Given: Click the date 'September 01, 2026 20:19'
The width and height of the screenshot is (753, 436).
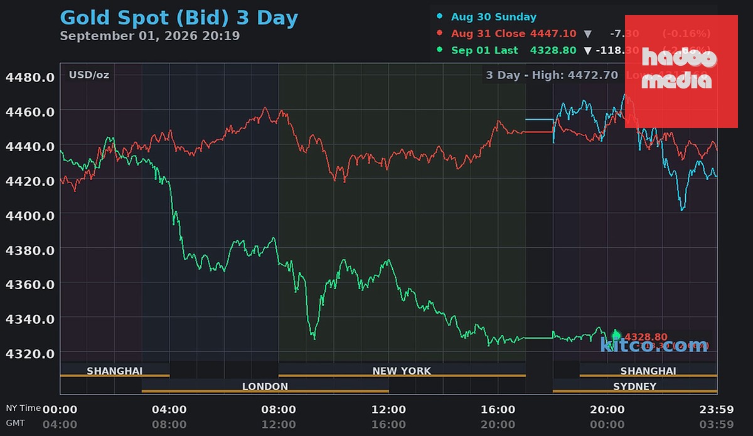Looking at the screenshot, I should (x=149, y=36).
